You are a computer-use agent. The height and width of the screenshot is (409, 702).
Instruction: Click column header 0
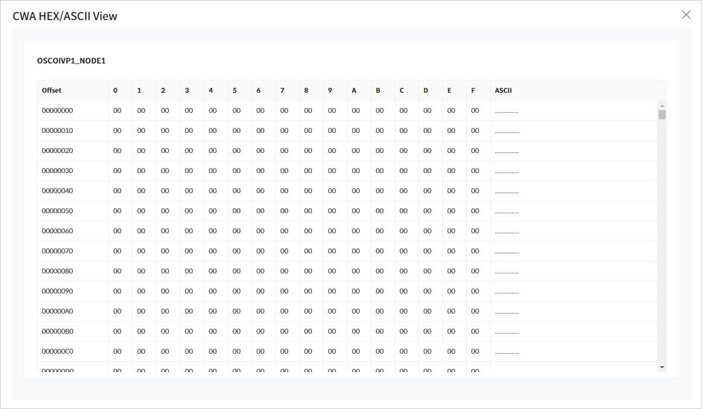tap(115, 91)
